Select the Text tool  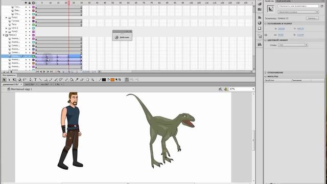[35, 80]
